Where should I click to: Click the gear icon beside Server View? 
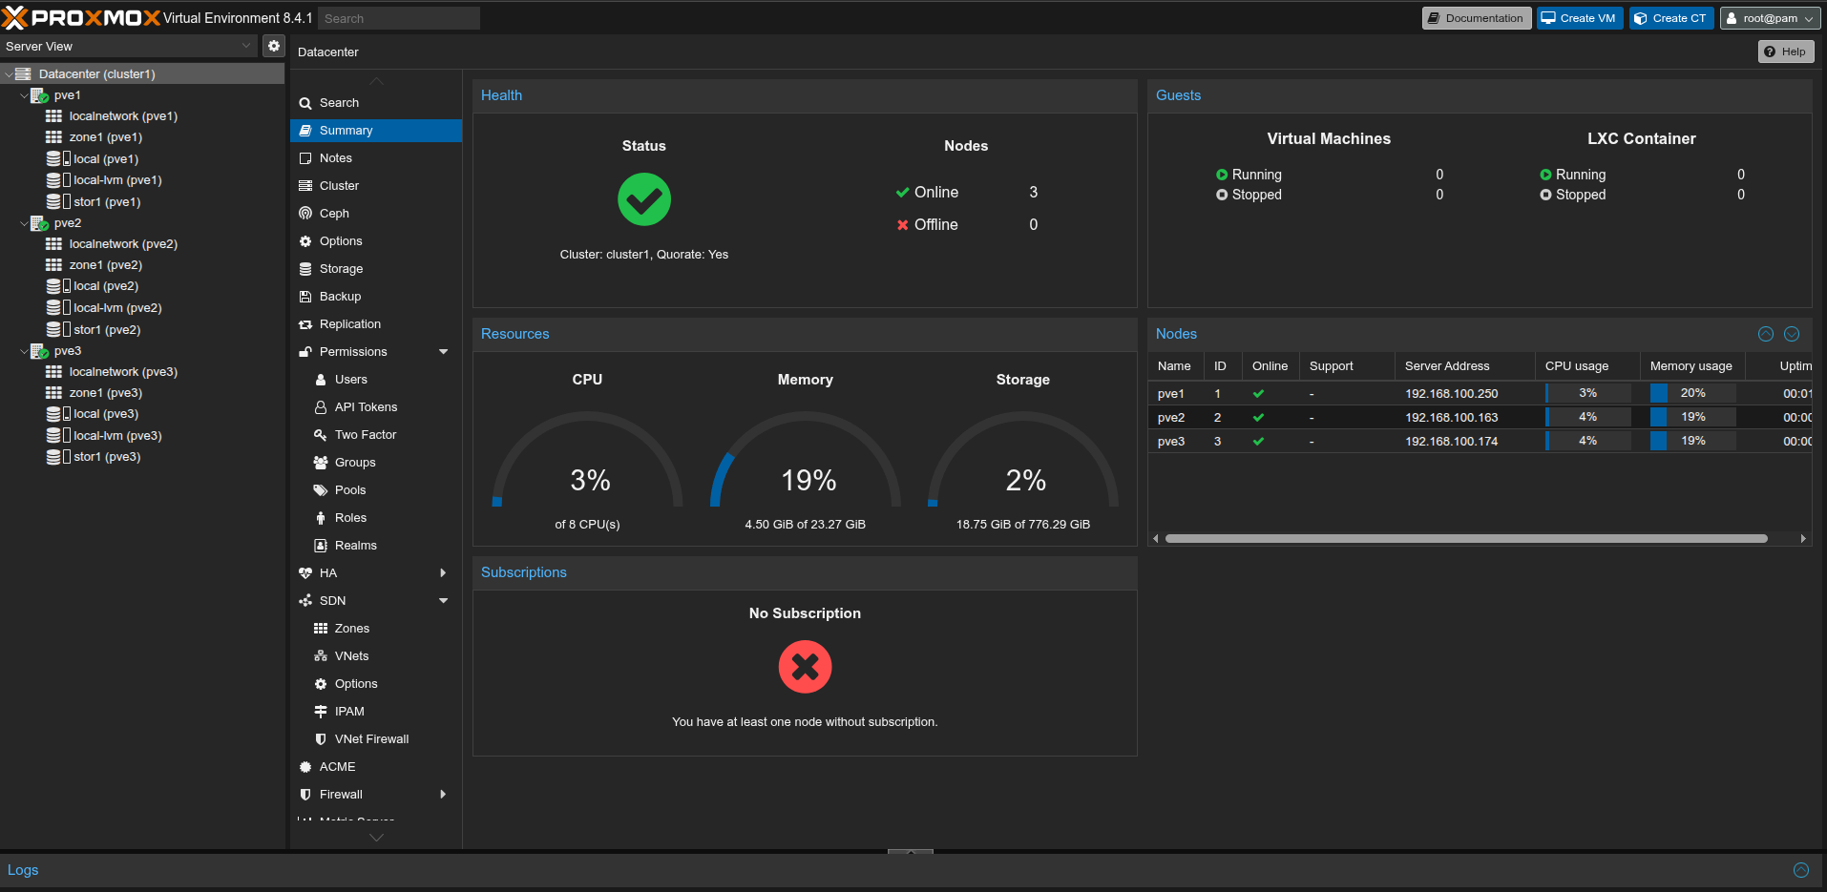pyautogui.click(x=274, y=46)
